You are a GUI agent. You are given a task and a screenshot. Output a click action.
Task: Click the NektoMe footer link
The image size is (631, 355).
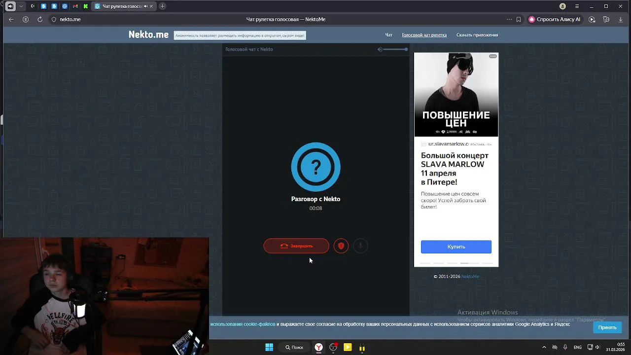pyautogui.click(x=470, y=277)
